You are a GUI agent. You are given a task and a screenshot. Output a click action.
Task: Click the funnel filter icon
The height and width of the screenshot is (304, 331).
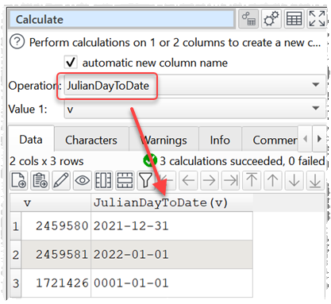145,180
